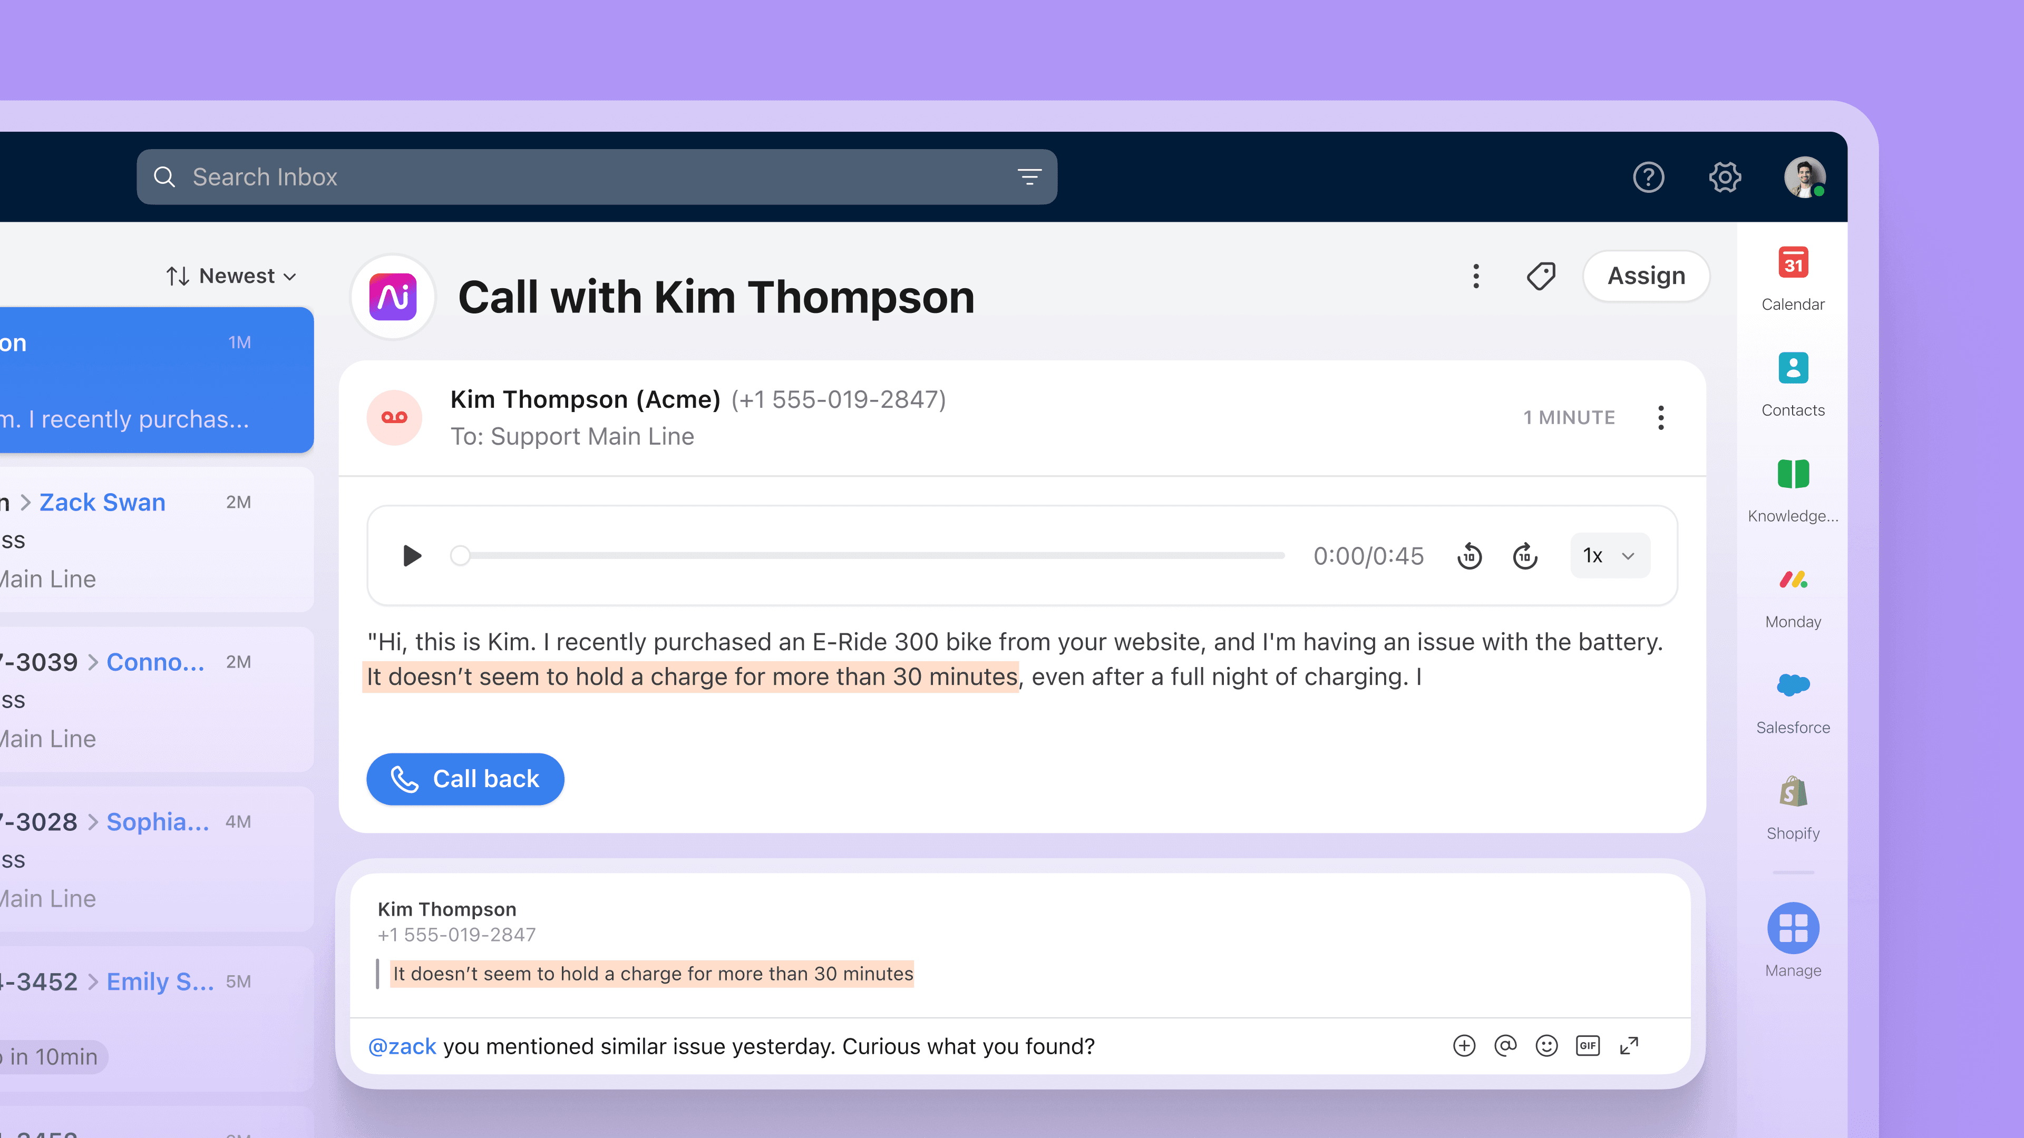Expand the reply composer

[1630, 1045]
